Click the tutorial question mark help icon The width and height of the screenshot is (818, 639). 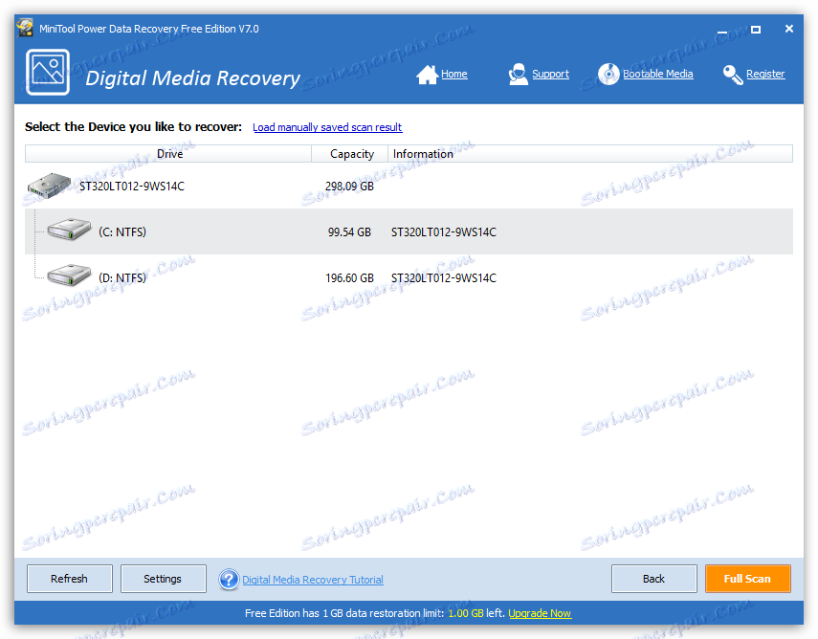[x=229, y=580]
